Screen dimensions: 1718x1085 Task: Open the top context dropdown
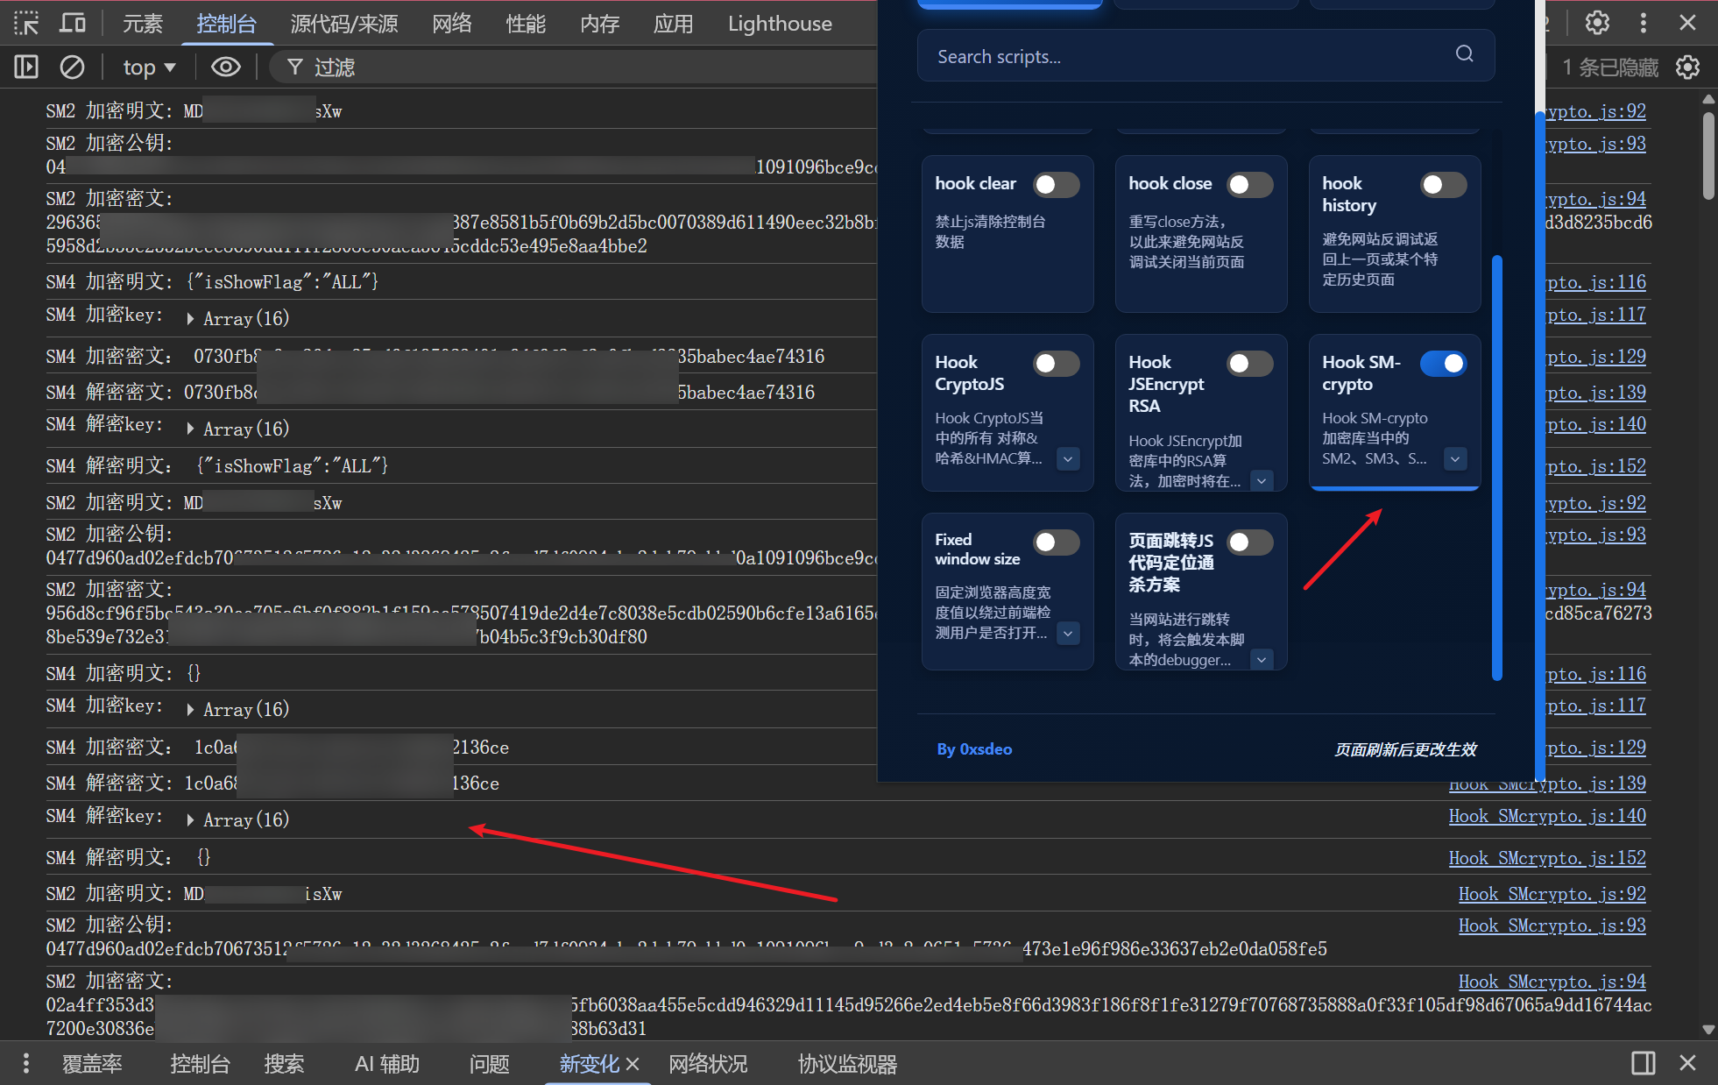tap(149, 67)
